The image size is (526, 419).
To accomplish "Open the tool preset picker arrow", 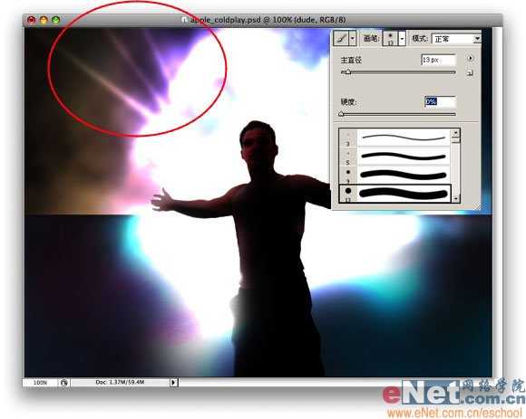I will [x=352, y=39].
